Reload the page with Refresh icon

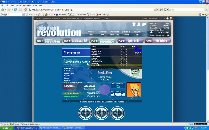(15, 10)
